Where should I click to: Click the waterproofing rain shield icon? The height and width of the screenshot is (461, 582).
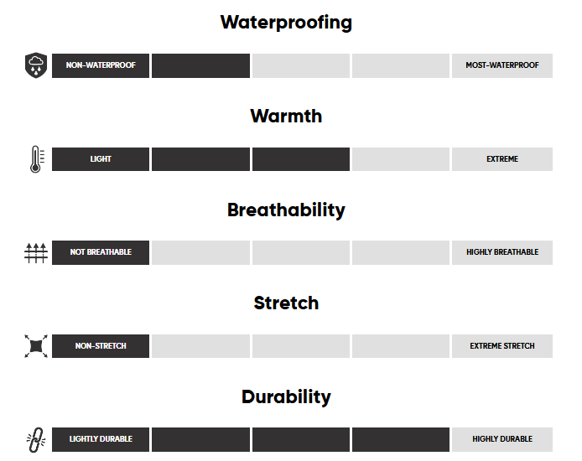coord(36,65)
